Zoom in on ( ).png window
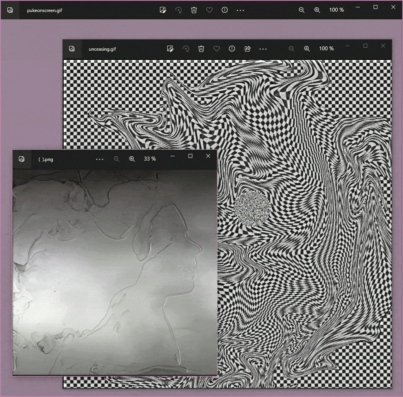The height and width of the screenshot is (397, 403). click(132, 159)
